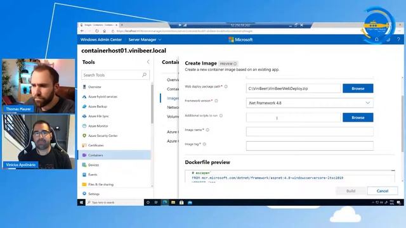Open File Explorer from taskbar

click(x=173, y=203)
